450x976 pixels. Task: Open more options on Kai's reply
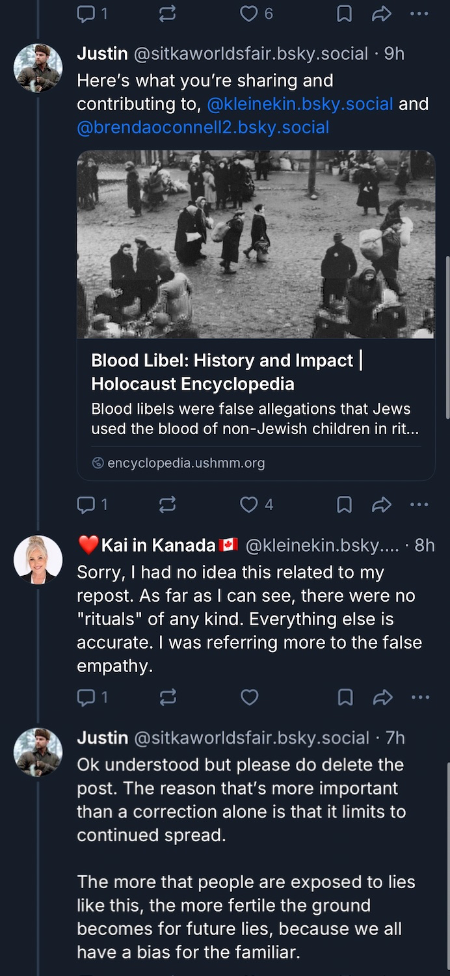420,698
